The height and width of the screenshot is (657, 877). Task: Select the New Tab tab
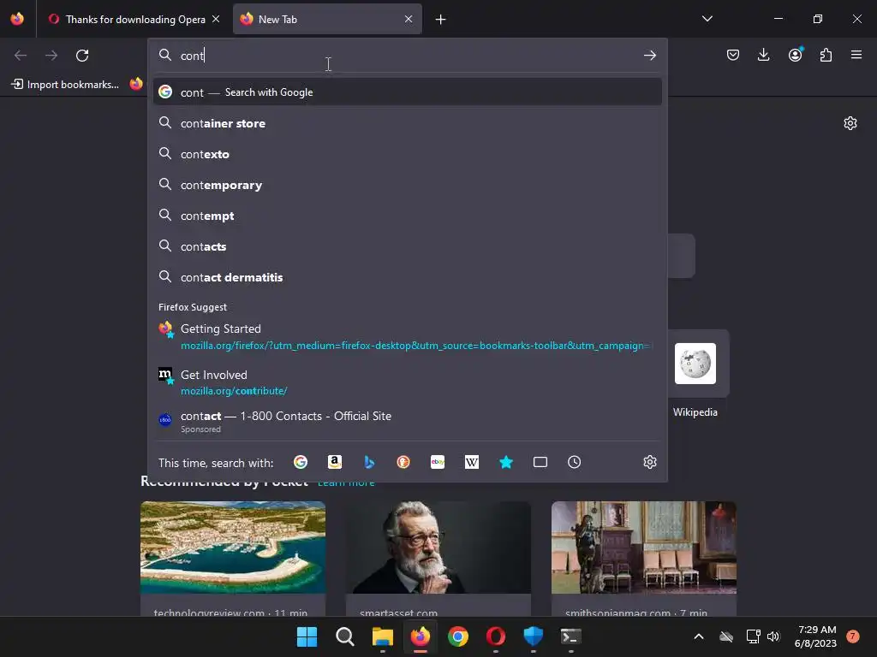coord(327,19)
